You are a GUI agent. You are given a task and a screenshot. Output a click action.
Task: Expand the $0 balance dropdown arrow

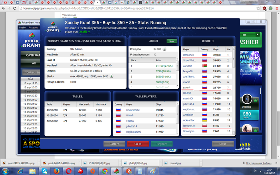257,35
